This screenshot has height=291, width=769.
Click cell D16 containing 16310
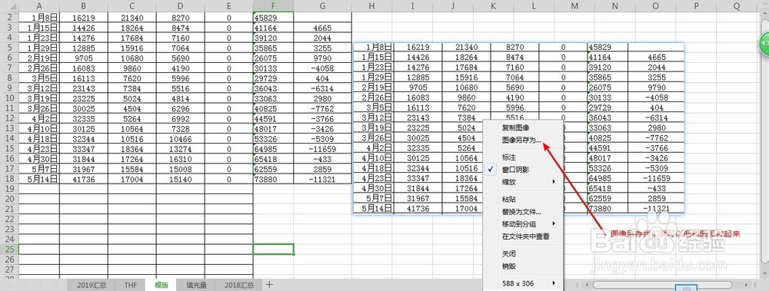pyautogui.click(x=181, y=159)
